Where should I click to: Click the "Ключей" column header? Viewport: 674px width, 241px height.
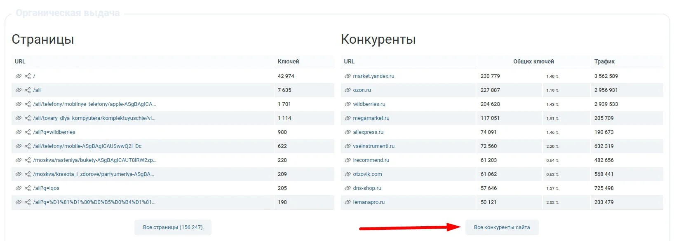(288, 61)
